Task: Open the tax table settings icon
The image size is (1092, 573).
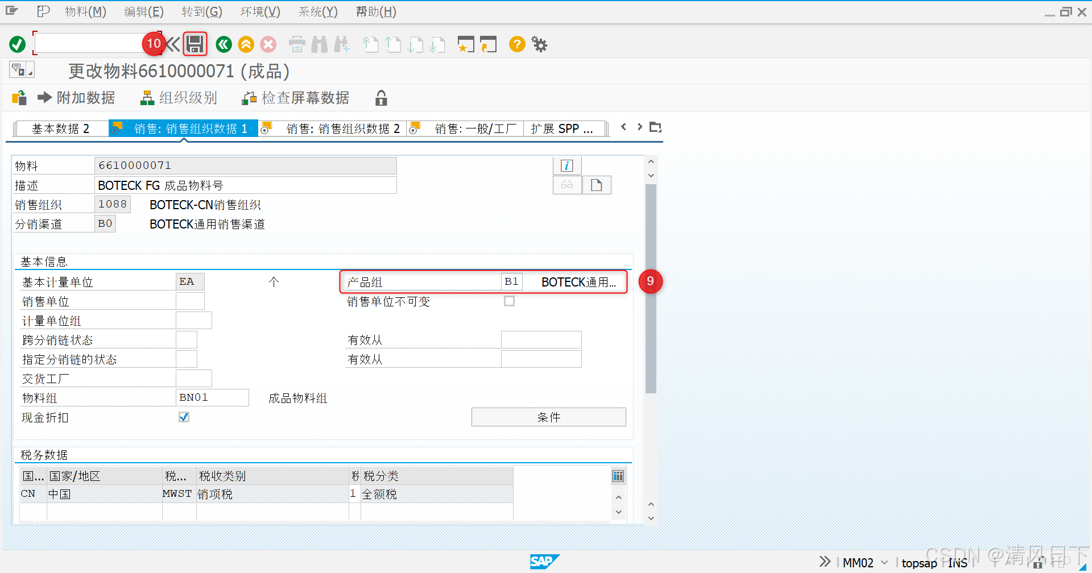Action: click(618, 476)
